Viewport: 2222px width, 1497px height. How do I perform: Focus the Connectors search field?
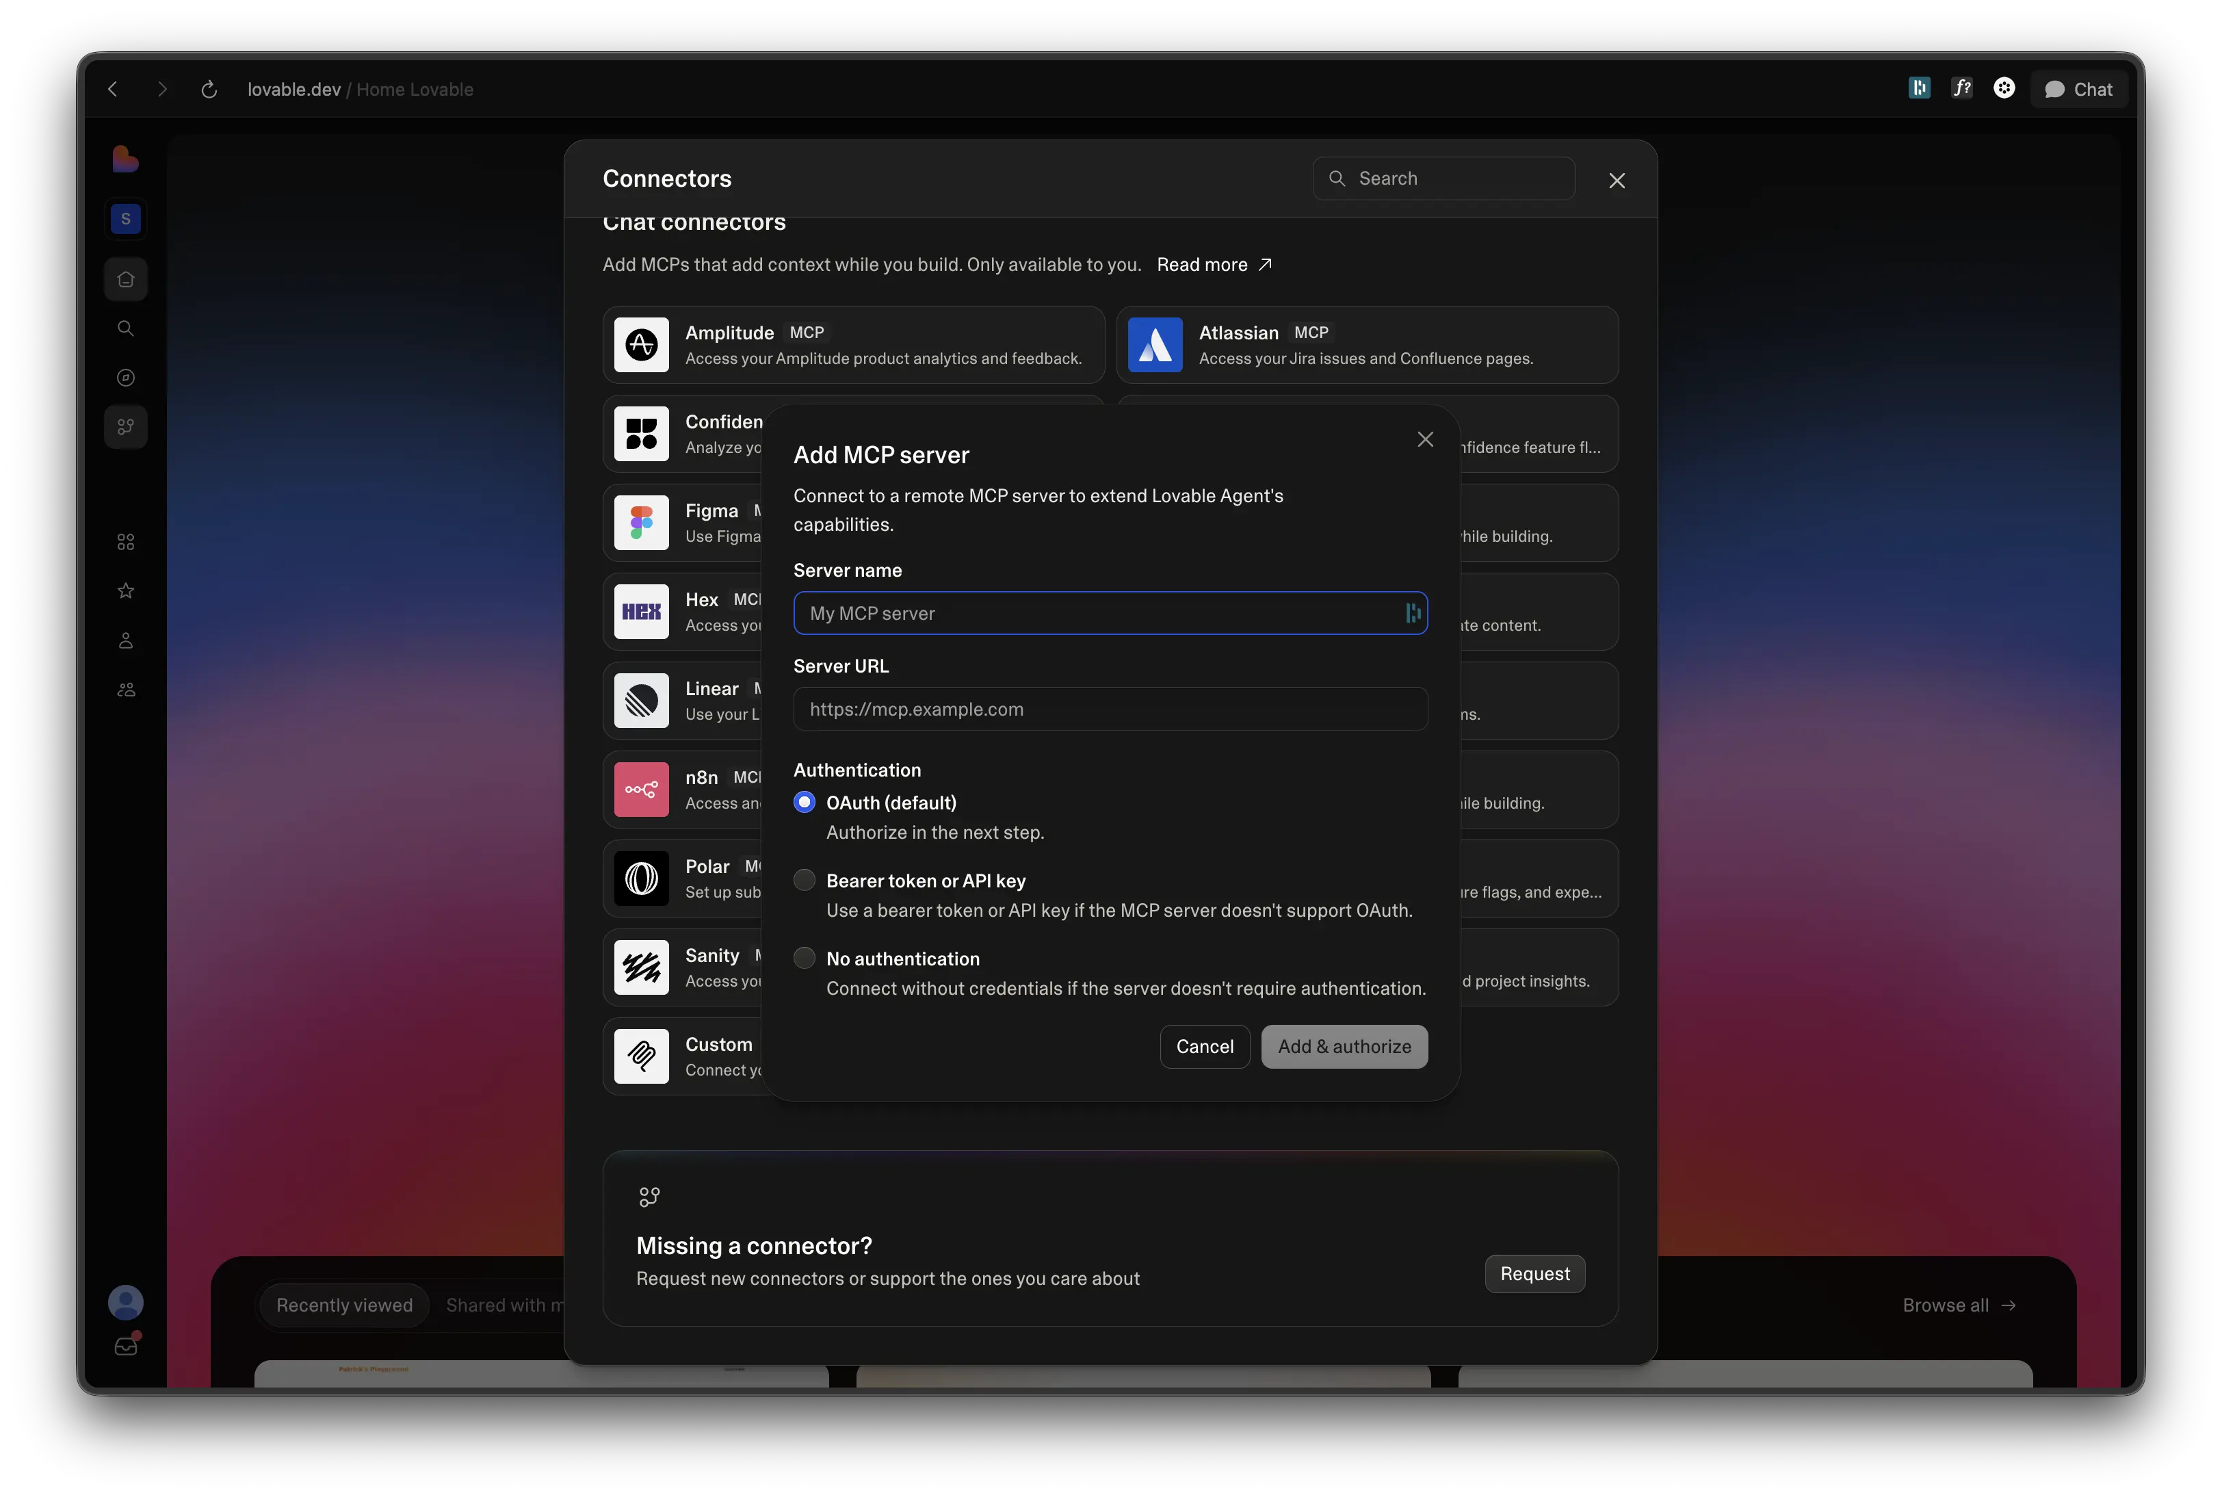(1443, 179)
